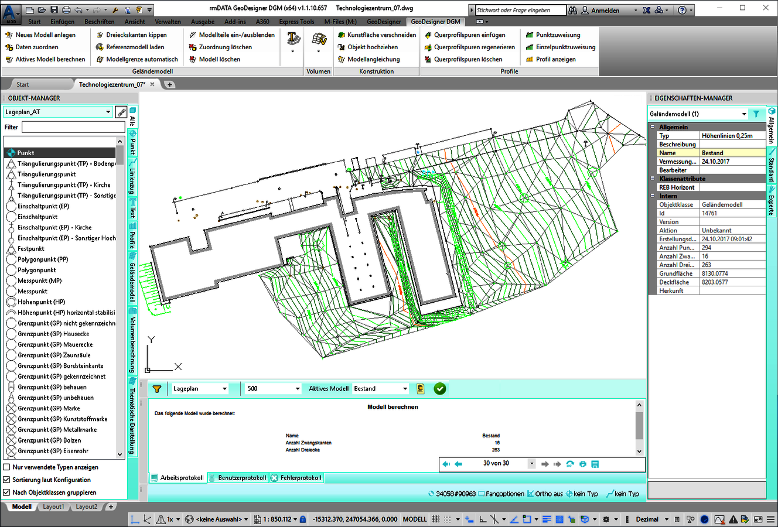Click the link/pick icon beside Lageplan_AT
Image resolution: width=778 pixels, height=527 pixels.
pos(121,112)
